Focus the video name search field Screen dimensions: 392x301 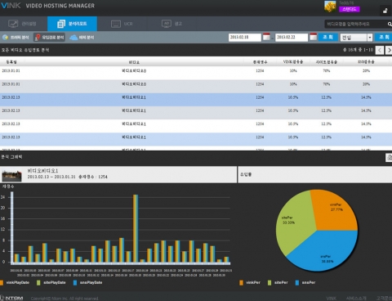[355, 24]
